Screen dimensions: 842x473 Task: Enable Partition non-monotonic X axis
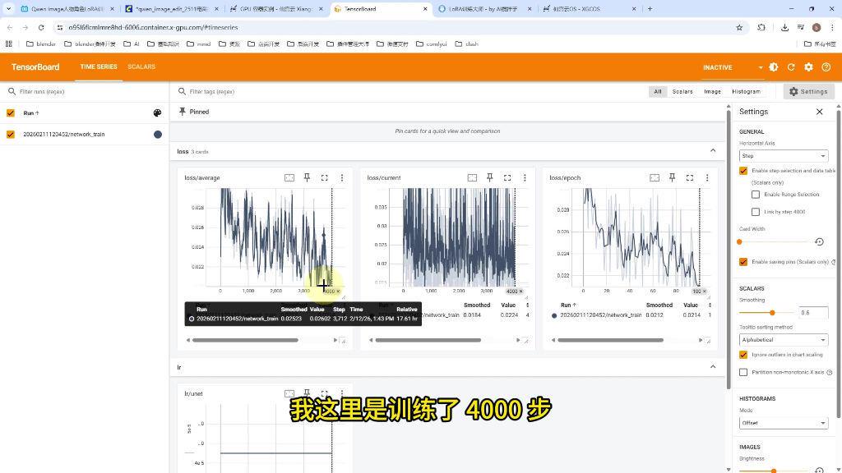pyautogui.click(x=743, y=372)
